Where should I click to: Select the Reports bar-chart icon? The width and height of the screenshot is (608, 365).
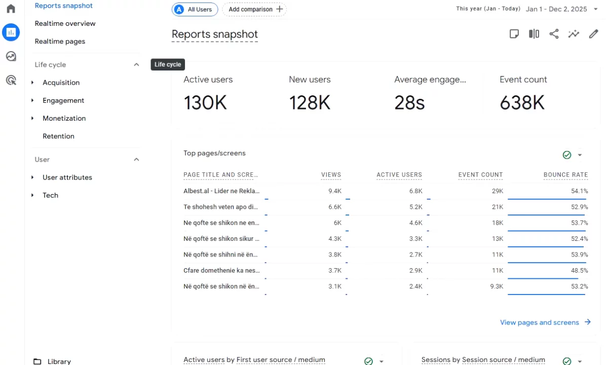pos(11,32)
